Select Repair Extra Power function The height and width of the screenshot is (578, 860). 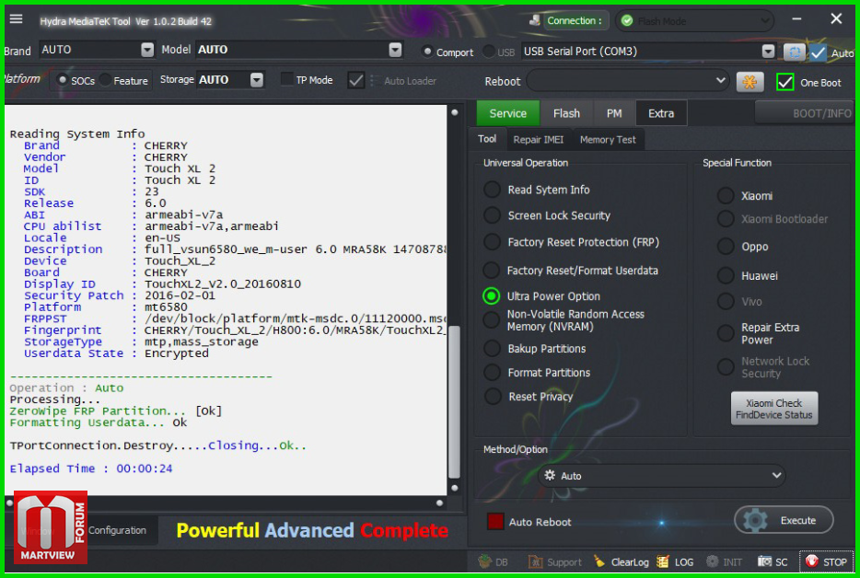coord(726,333)
